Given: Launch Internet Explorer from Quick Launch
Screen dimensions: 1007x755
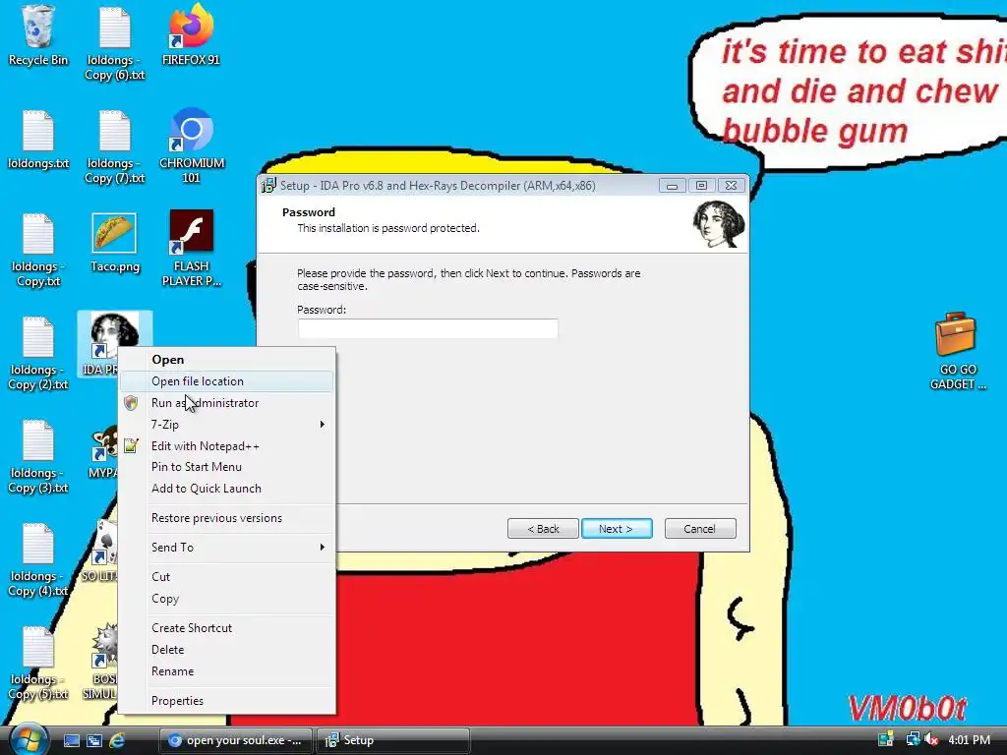Looking at the screenshot, I should (117, 740).
